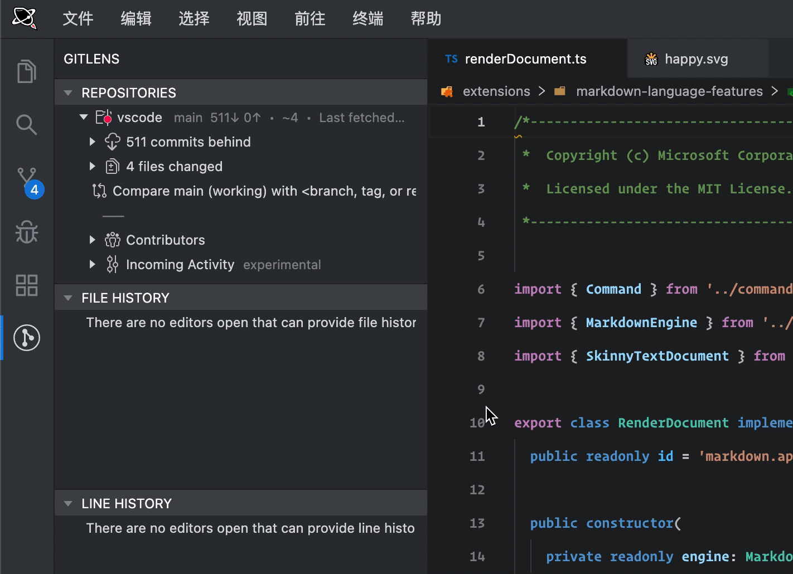Click the markdown-language-features folder icon in breadcrumbs
The height and width of the screenshot is (574, 793).
click(x=560, y=91)
